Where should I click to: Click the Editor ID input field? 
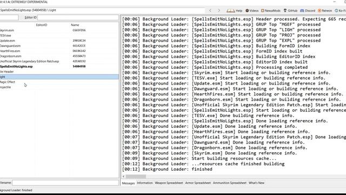pyautogui.click(x=78, y=17)
